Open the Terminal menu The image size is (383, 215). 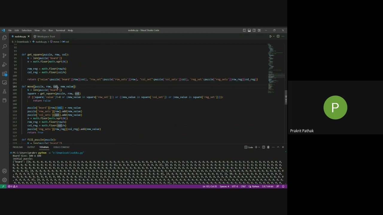tap(60, 30)
